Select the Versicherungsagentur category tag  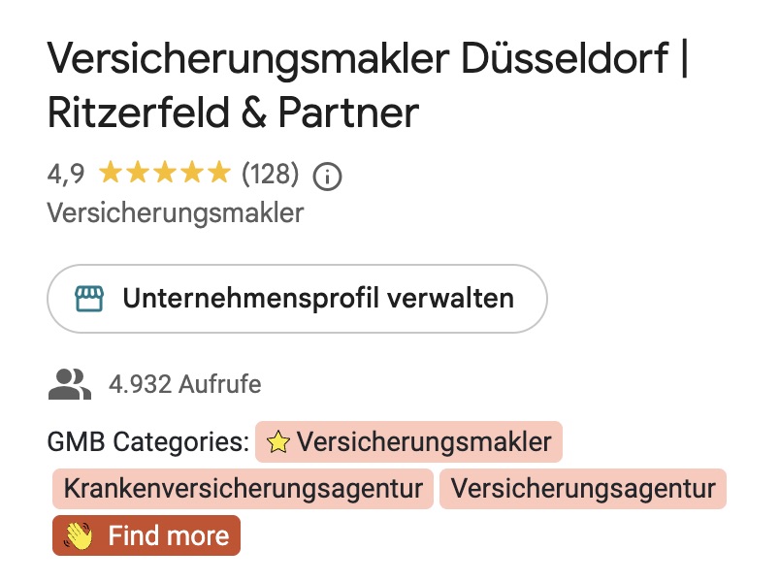[x=583, y=489]
